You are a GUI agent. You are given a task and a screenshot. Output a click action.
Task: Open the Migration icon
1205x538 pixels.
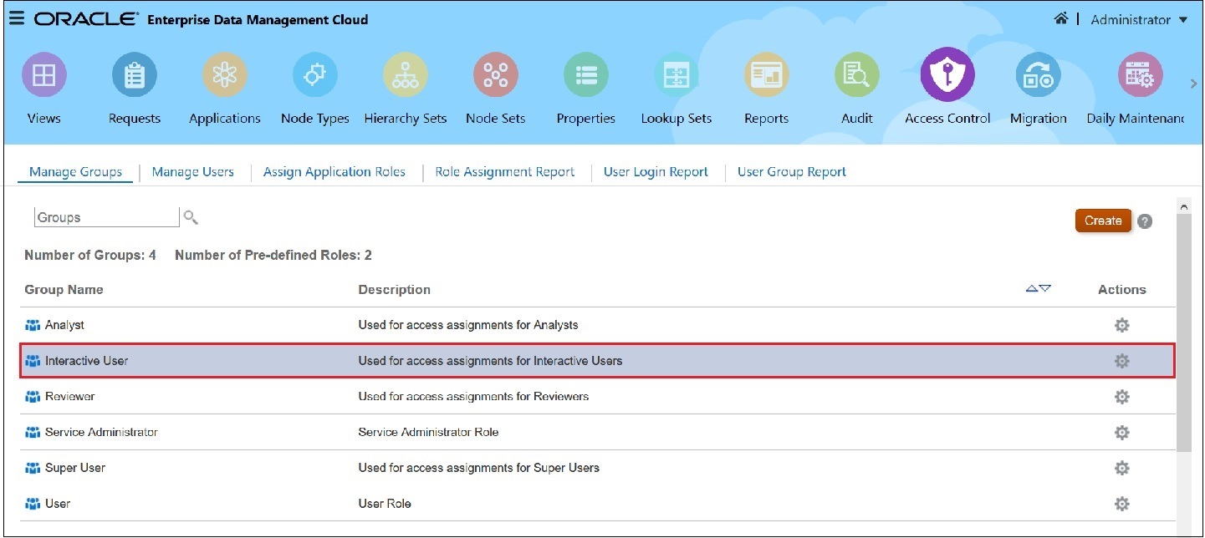(x=1038, y=75)
